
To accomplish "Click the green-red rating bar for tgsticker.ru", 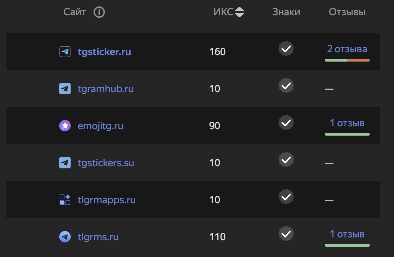I will coord(347,60).
